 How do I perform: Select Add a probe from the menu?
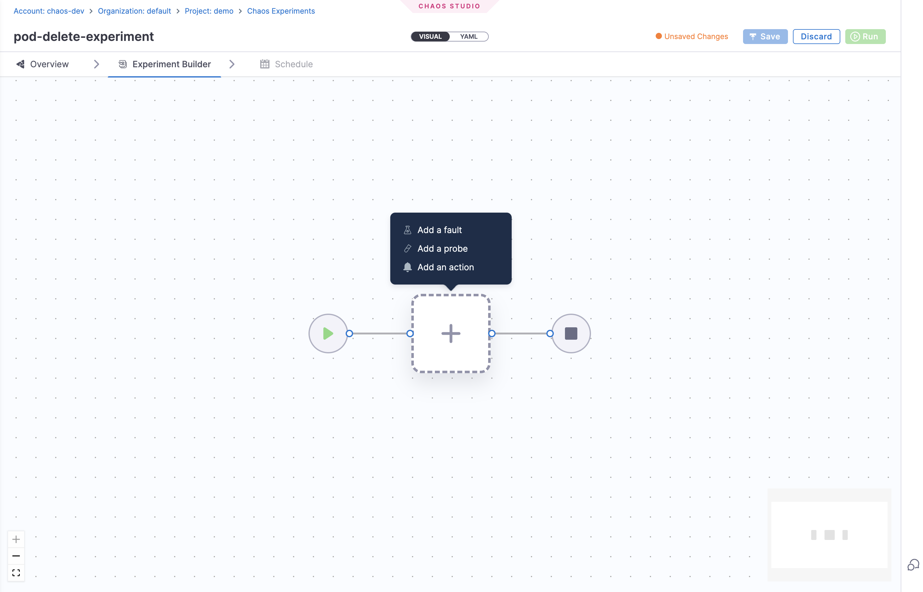click(x=443, y=248)
